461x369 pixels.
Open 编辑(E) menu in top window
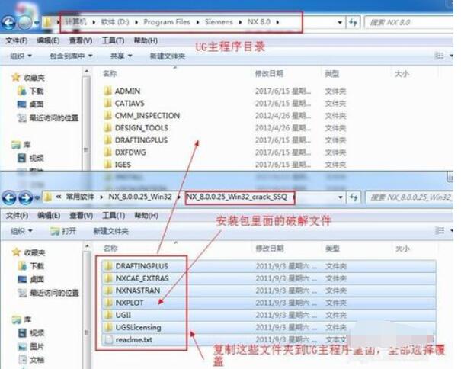[48, 40]
